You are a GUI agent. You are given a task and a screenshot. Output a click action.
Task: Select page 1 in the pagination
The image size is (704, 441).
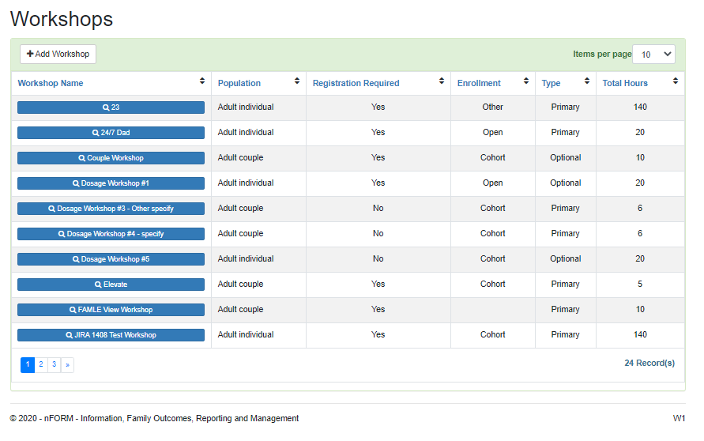click(28, 364)
